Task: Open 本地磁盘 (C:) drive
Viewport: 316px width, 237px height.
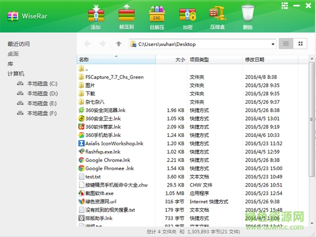Action: pos(42,84)
